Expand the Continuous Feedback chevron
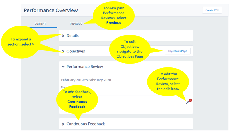The width and height of the screenshot is (229, 131). click(63, 124)
